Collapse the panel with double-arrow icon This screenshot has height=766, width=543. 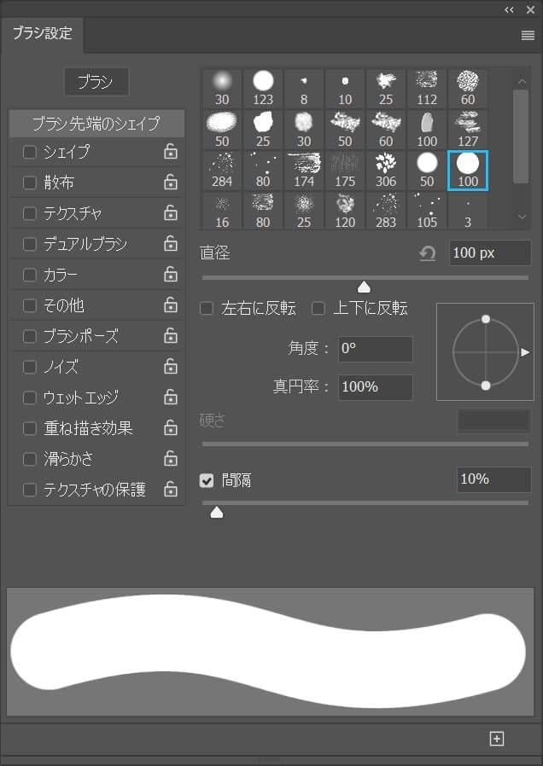pos(509,9)
